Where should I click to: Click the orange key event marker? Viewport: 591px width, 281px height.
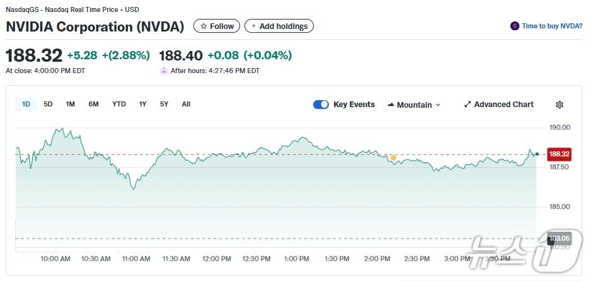point(393,158)
